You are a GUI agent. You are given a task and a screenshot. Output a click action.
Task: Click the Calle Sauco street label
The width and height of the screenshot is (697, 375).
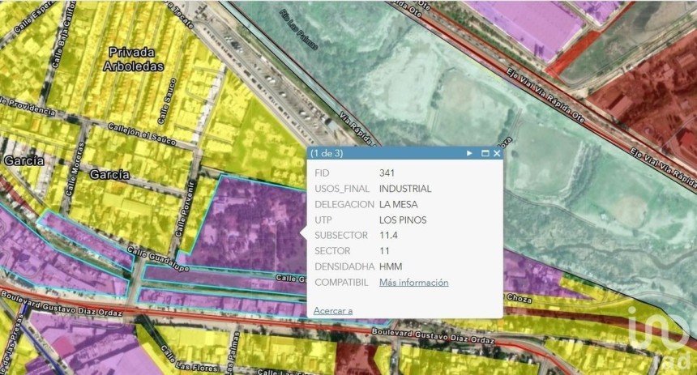pyautogui.click(x=167, y=101)
